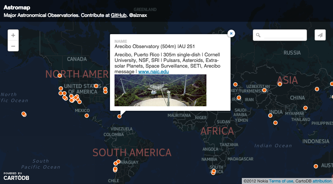Select the marker in northeastern China

click(x=317, y=89)
